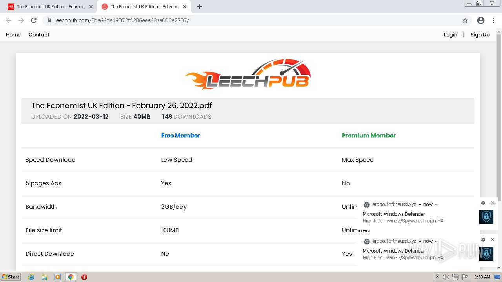The width and height of the screenshot is (502, 282).
Task: Click the network tray icon
Action: (x=455, y=277)
